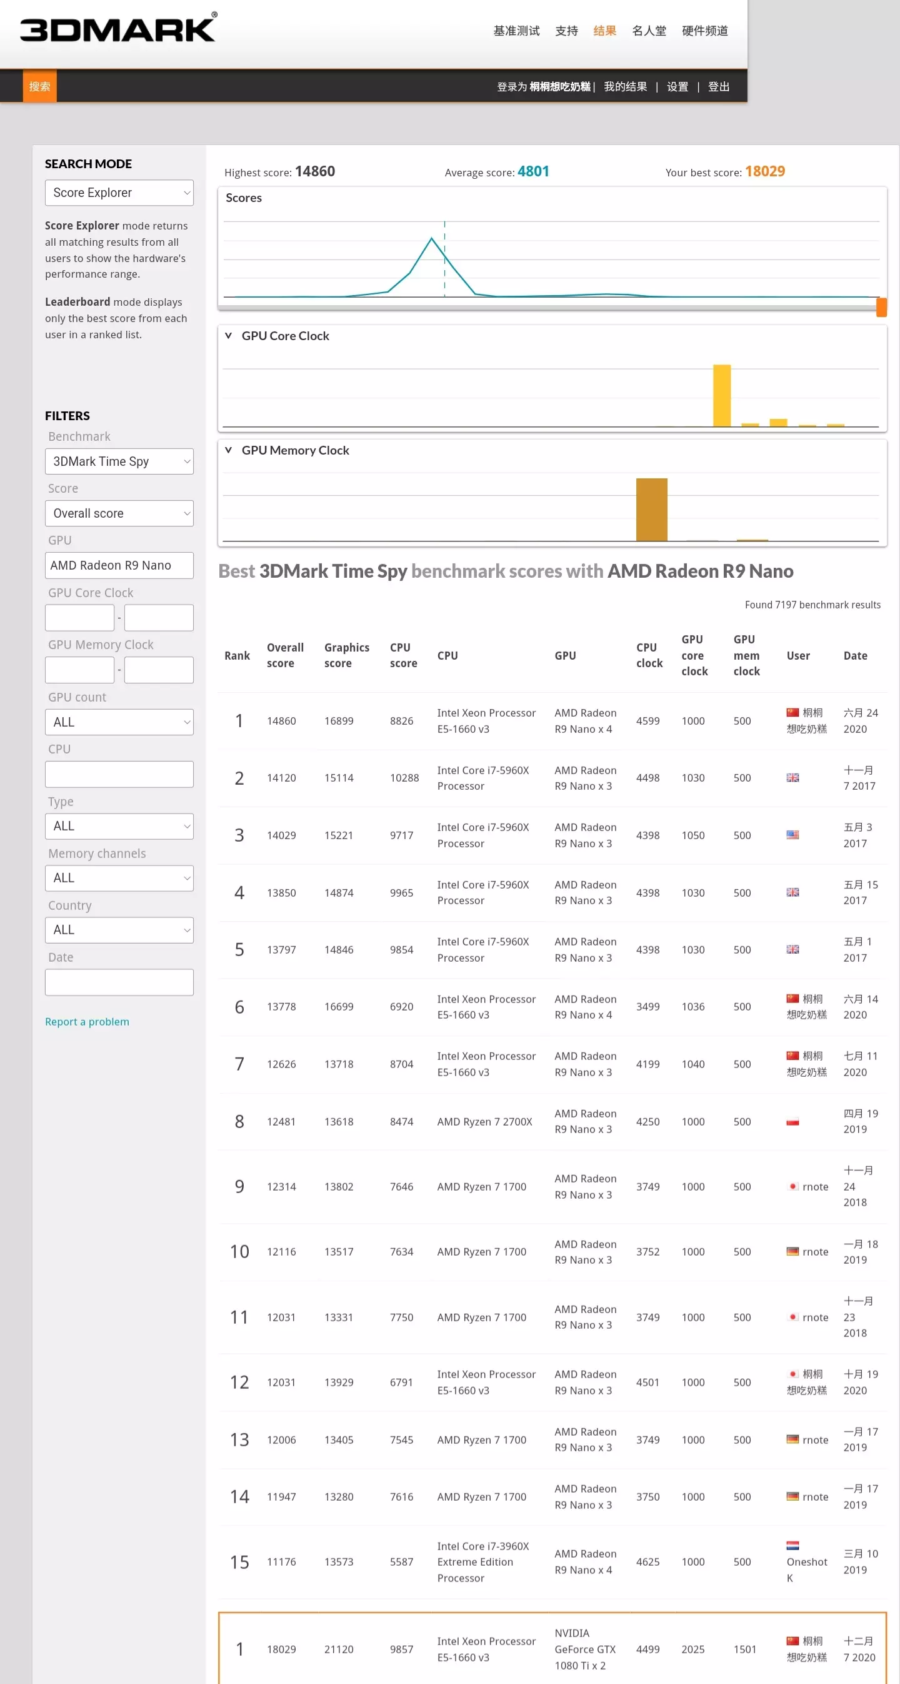Click the UK flag in rank 2 row
900x1684 pixels.
[792, 778]
